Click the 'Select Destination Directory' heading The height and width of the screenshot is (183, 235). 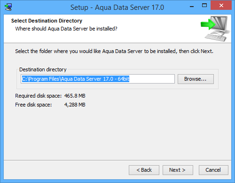pyautogui.click(x=47, y=21)
